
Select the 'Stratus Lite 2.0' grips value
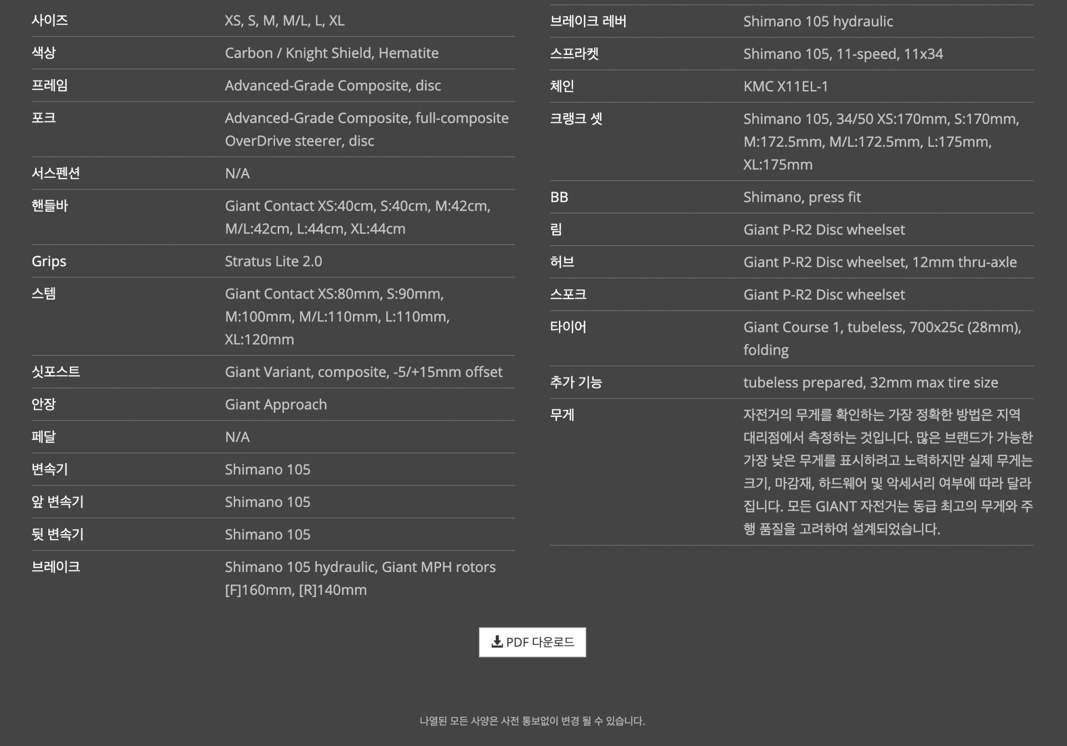273,261
